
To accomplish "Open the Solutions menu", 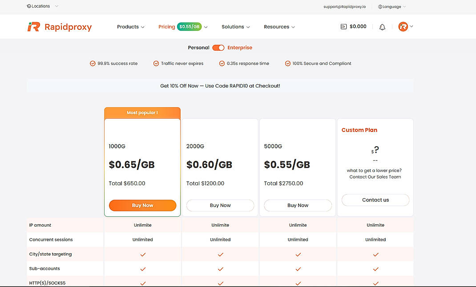I will click(233, 27).
